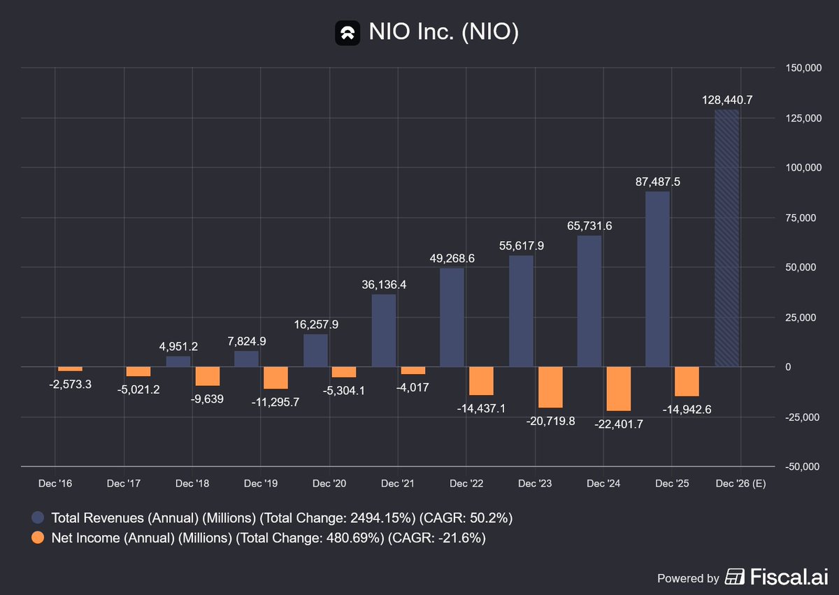Click the Dec '20 axis label

point(329,483)
